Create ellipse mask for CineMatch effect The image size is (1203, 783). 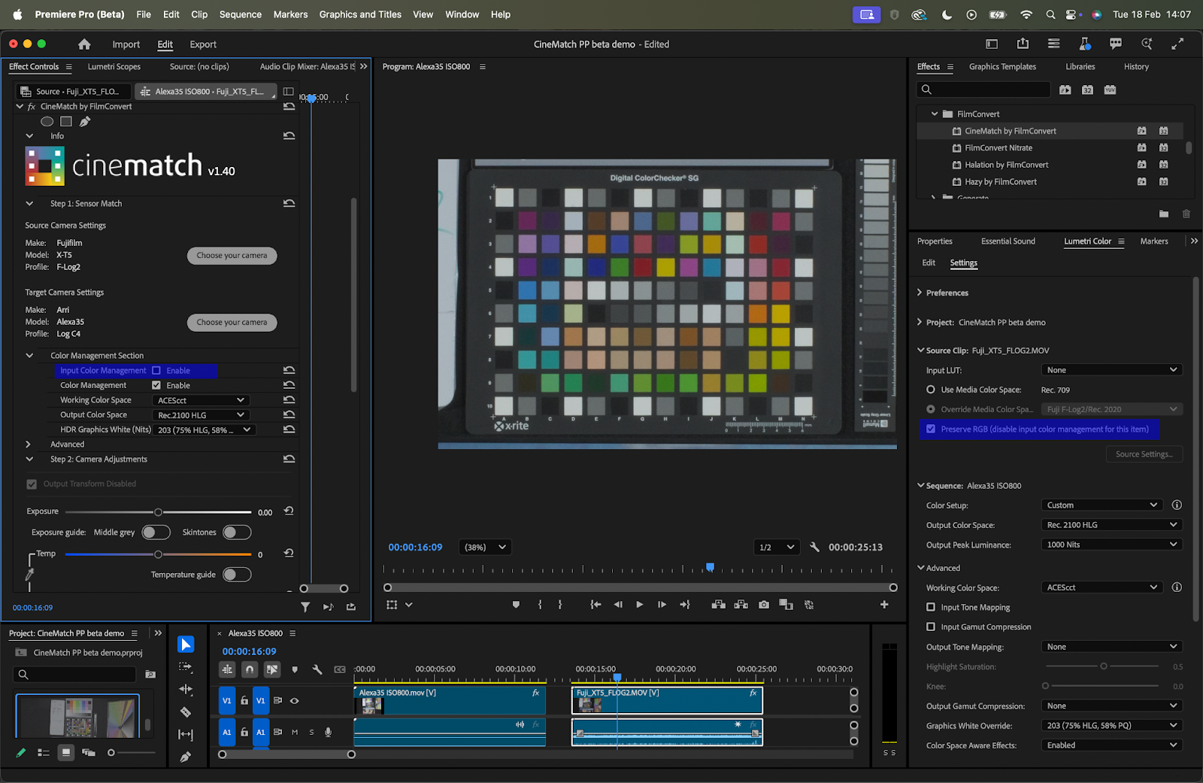tap(47, 121)
